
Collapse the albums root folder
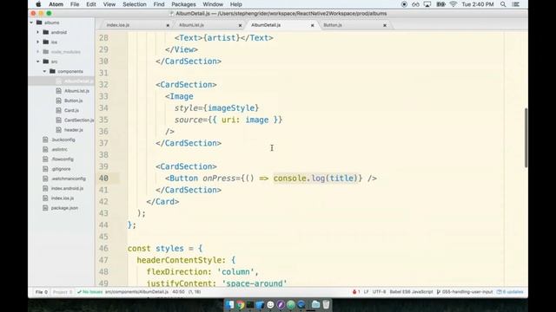31,23
